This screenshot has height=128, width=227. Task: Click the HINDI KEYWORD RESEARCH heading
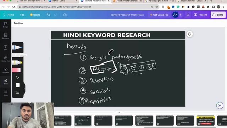coord(107,35)
